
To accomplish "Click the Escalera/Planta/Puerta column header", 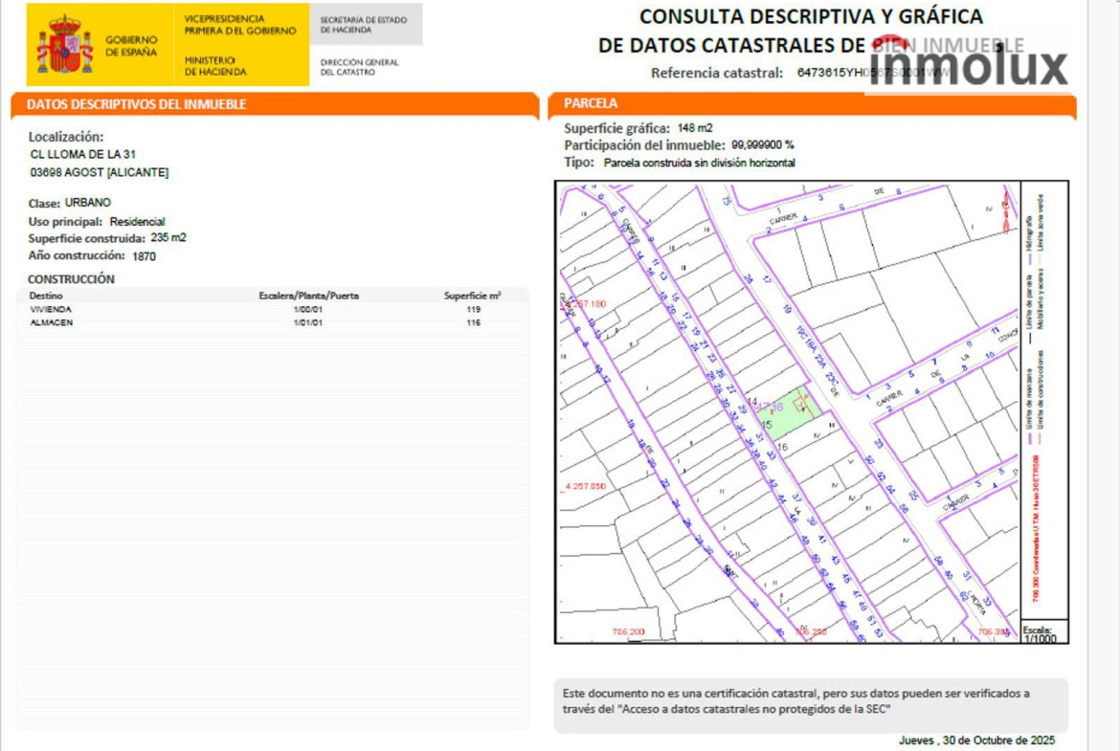I will 308,296.
